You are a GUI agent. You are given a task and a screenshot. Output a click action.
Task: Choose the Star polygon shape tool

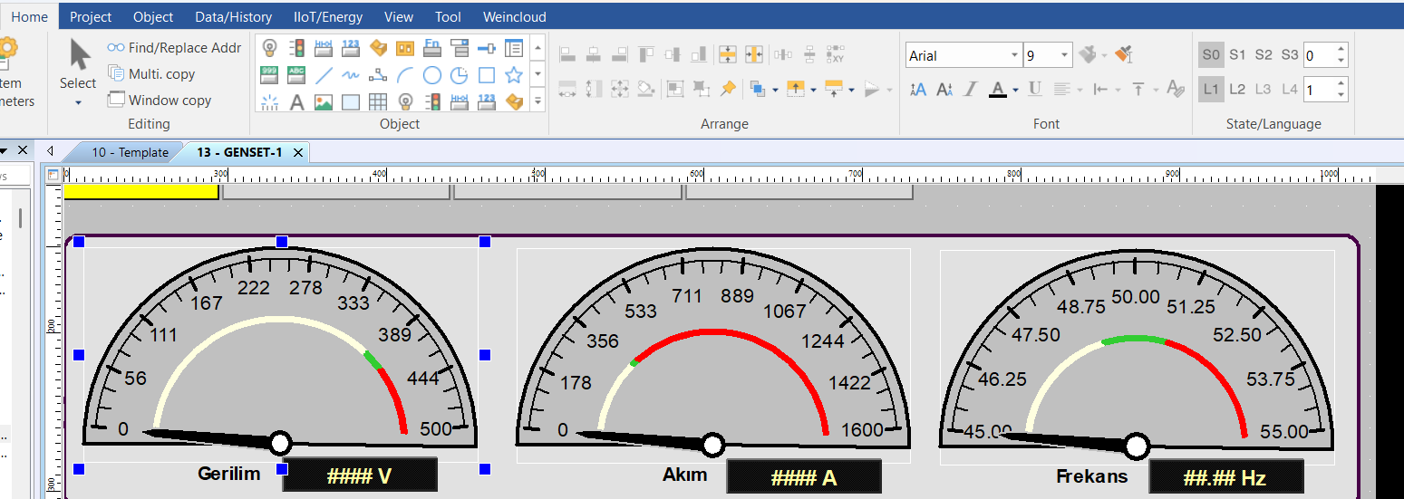pos(514,75)
